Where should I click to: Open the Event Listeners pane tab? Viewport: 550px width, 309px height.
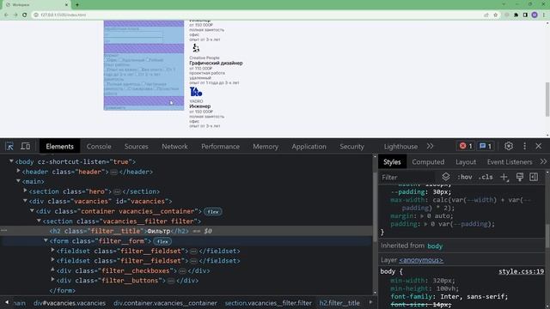click(x=510, y=162)
